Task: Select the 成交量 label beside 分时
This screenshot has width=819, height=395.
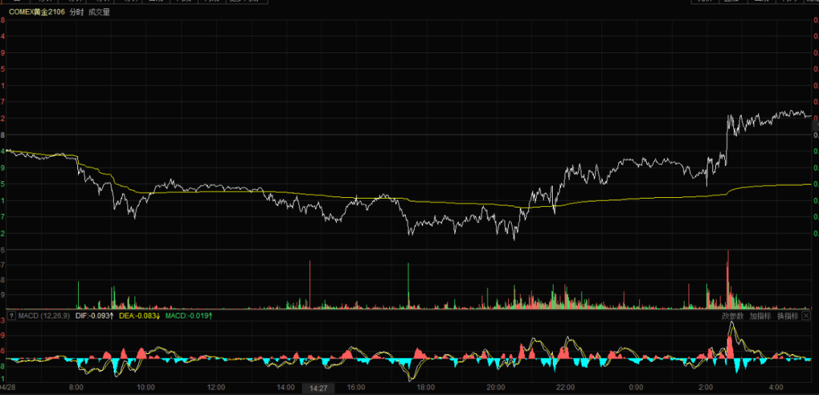Action: click(99, 12)
